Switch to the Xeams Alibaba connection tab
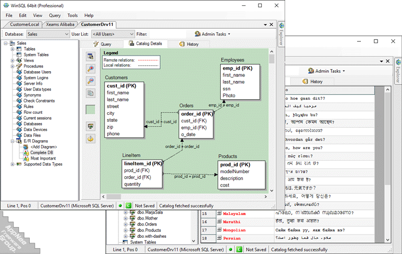The width and height of the screenshot is (402, 254). click(60, 24)
